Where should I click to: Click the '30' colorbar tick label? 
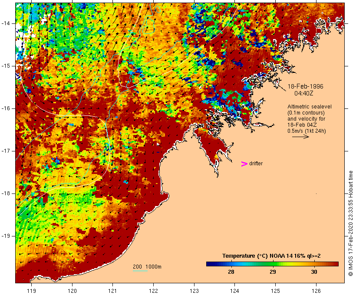(x=314, y=272)
